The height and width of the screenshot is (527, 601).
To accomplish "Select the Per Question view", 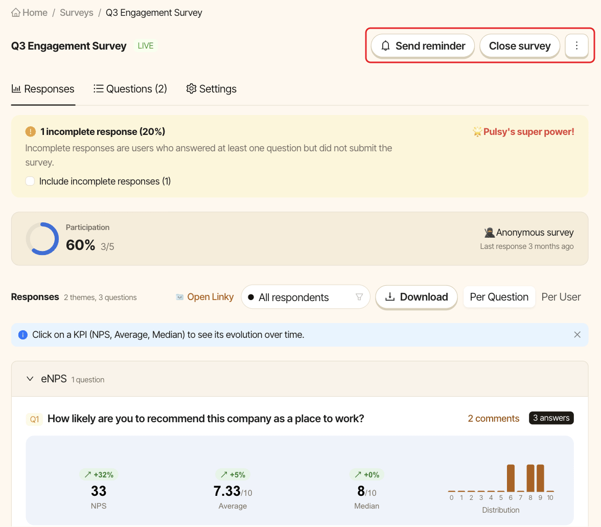I will tap(499, 297).
